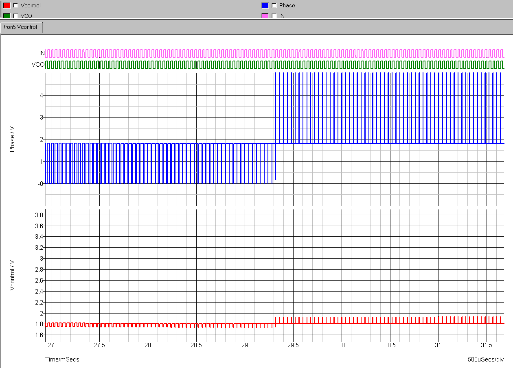Viewport: 513px width, 368px height.
Task: Click the 30.5 time axis value
Action: coord(390,345)
